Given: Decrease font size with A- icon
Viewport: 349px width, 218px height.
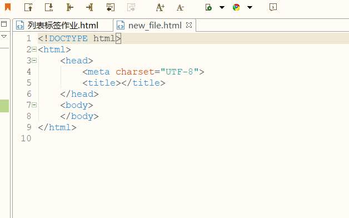Looking at the screenshot, I should pos(180,8).
